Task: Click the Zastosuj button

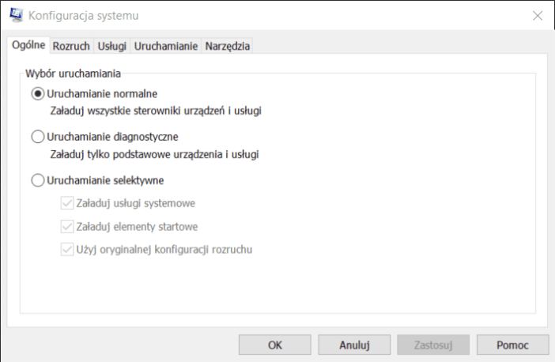Action: coord(433,345)
